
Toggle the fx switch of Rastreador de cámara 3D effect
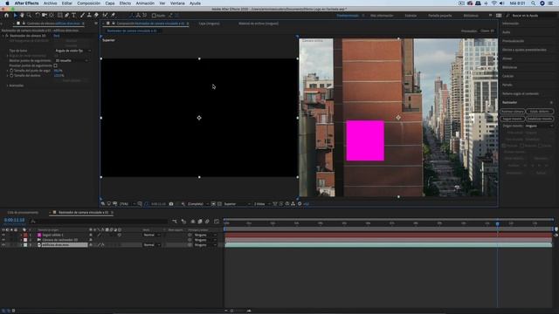tap(7, 36)
